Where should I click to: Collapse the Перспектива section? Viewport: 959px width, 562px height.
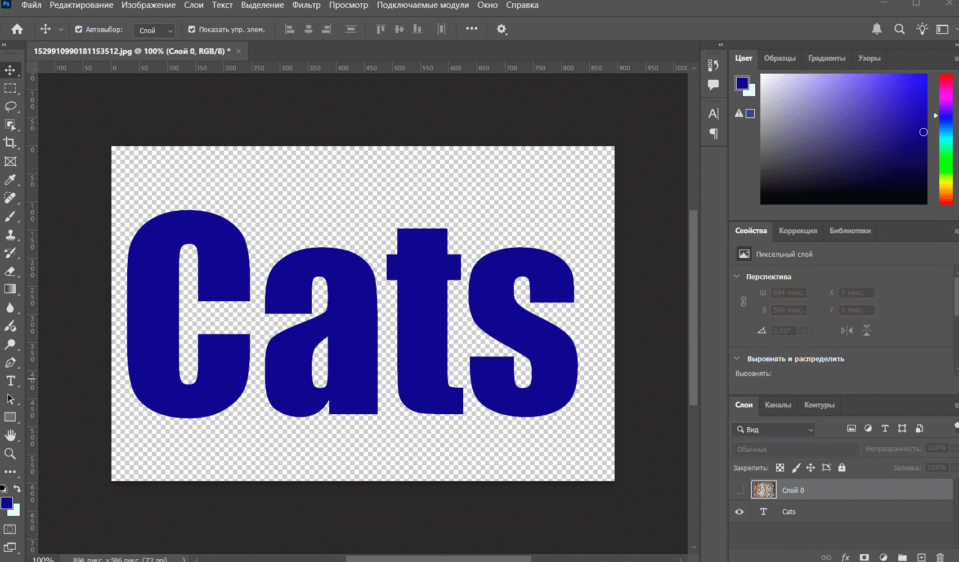coord(737,277)
